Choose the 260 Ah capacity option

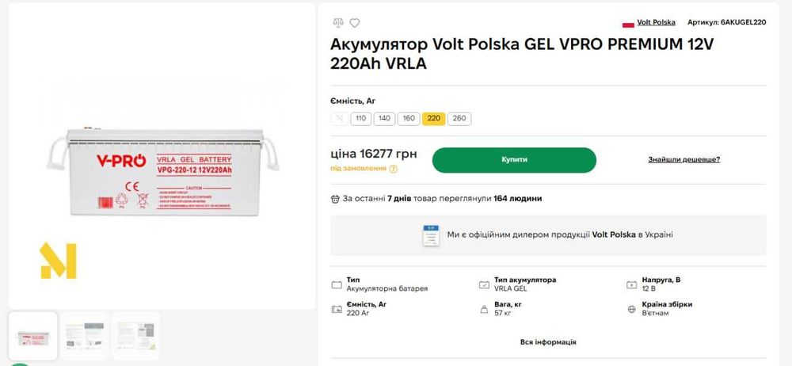459,119
